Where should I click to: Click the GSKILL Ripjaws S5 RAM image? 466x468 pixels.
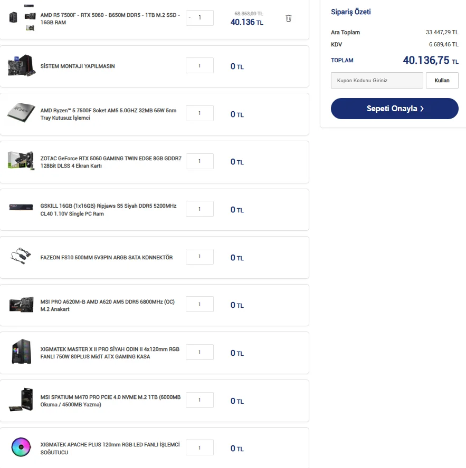tap(21, 209)
